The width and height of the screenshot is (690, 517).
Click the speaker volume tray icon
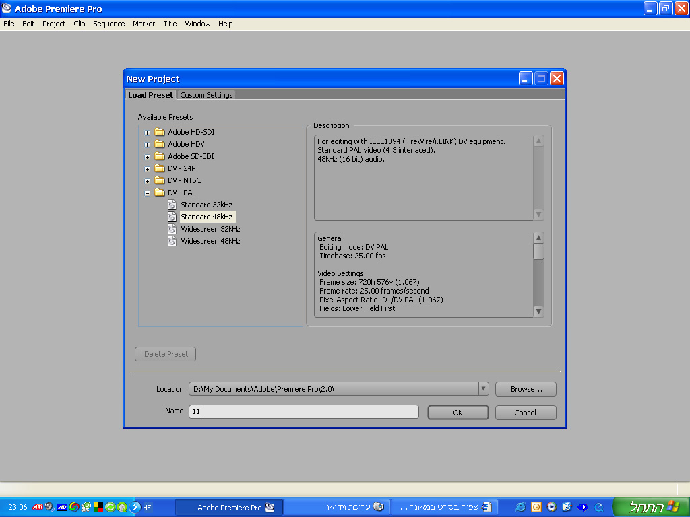(50, 507)
